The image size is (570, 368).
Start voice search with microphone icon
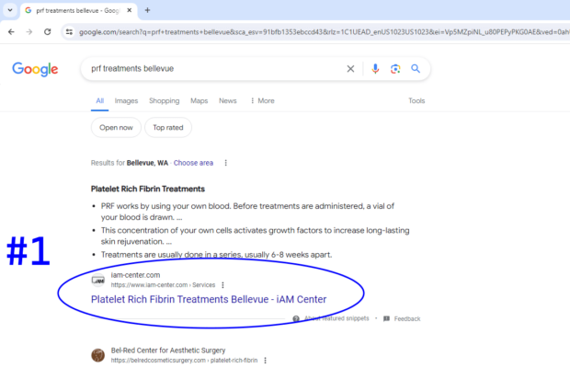375,69
